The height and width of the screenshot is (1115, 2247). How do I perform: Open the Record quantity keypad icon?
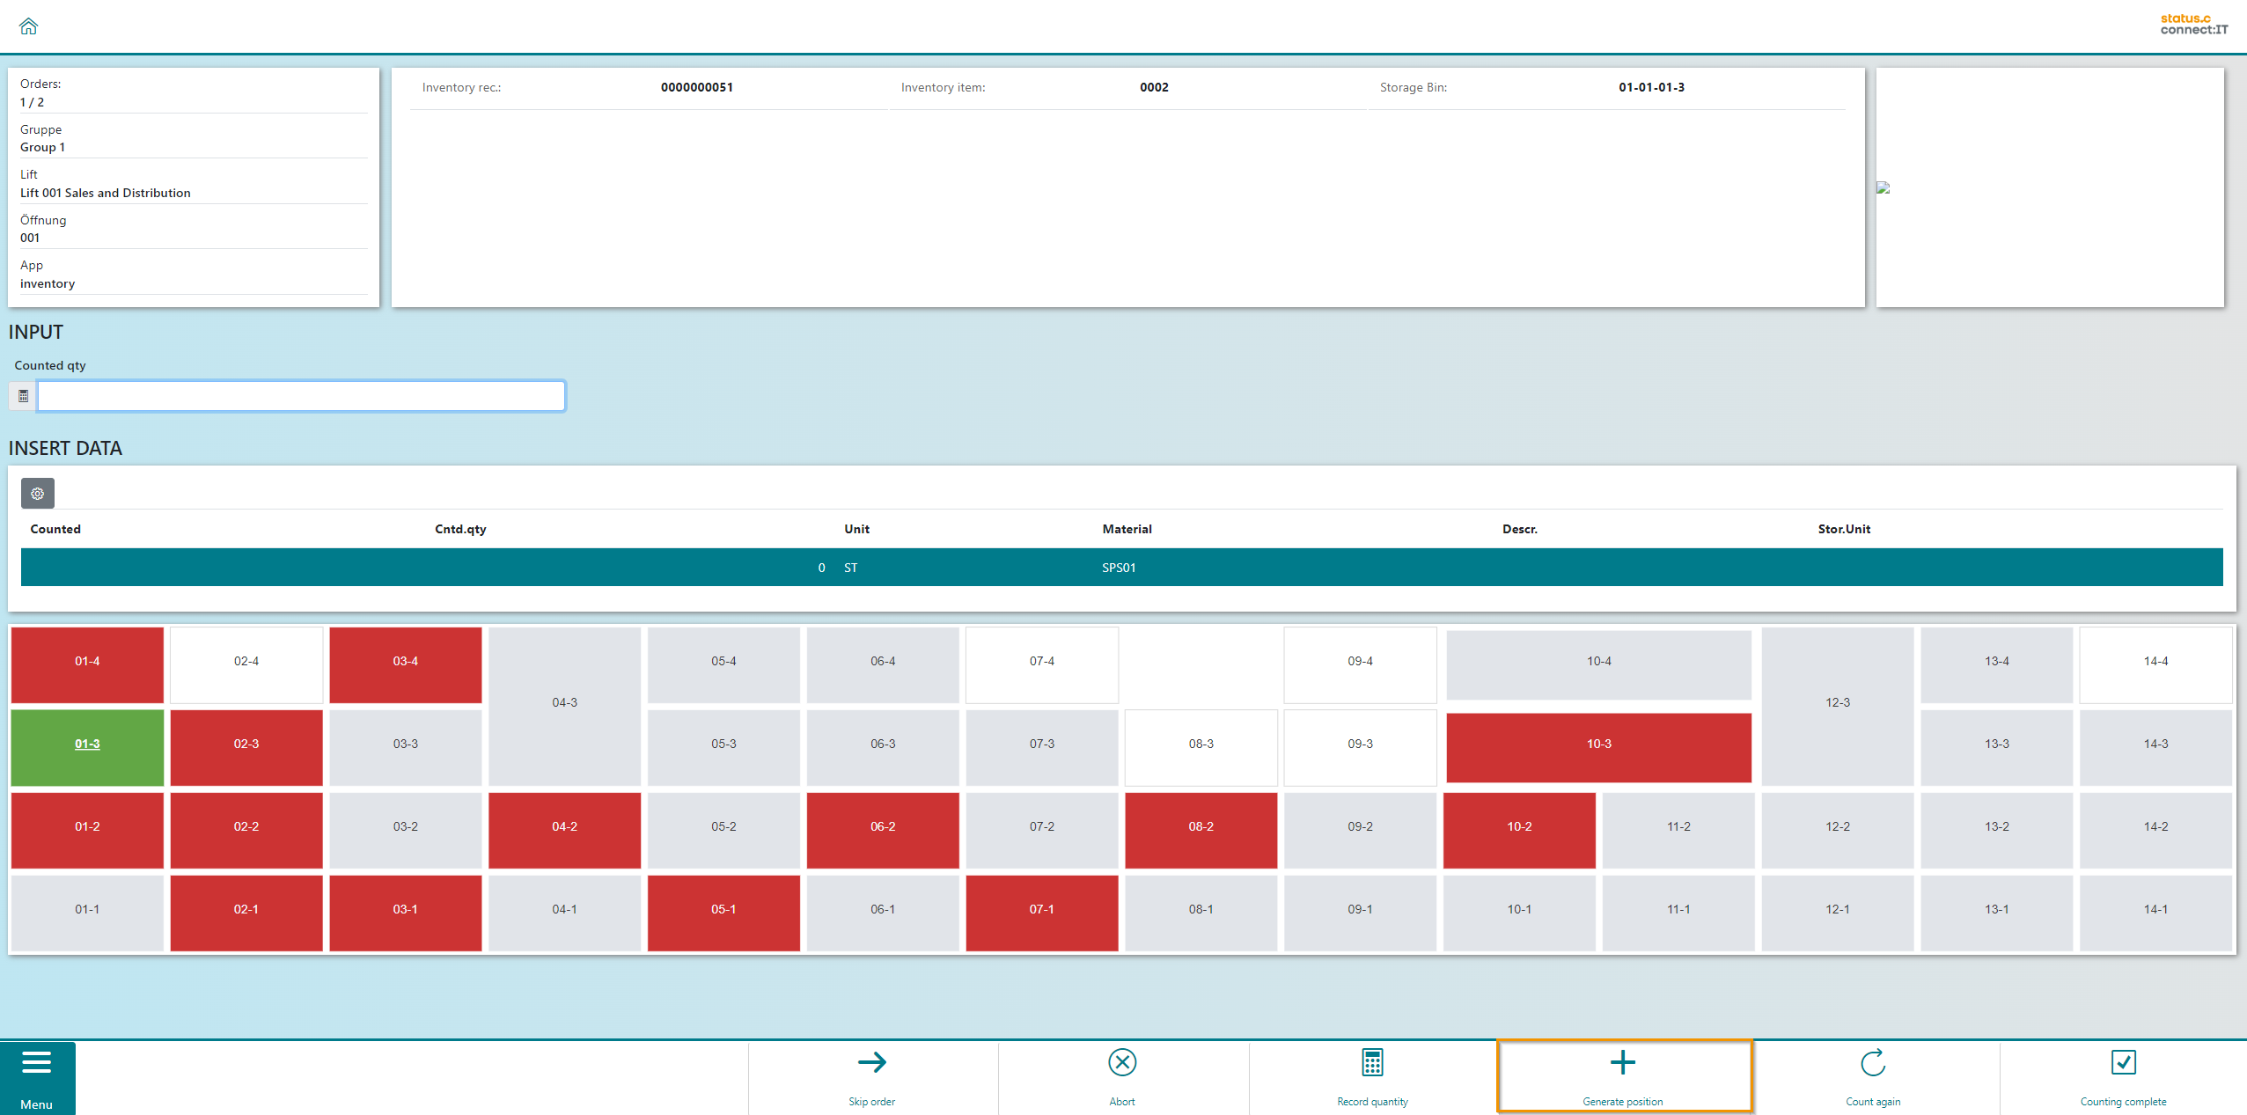click(1372, 1063)
